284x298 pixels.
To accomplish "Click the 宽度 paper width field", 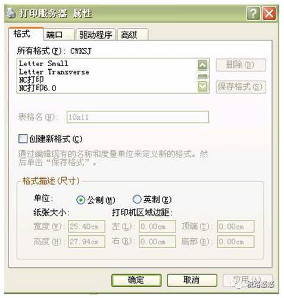I will coord(86,226).
